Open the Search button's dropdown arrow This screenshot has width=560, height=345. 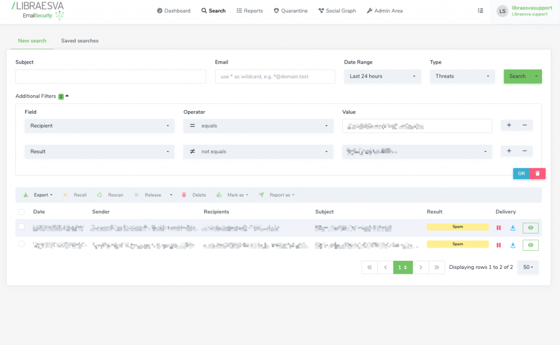pyautogui.click(x=536, y=77)
